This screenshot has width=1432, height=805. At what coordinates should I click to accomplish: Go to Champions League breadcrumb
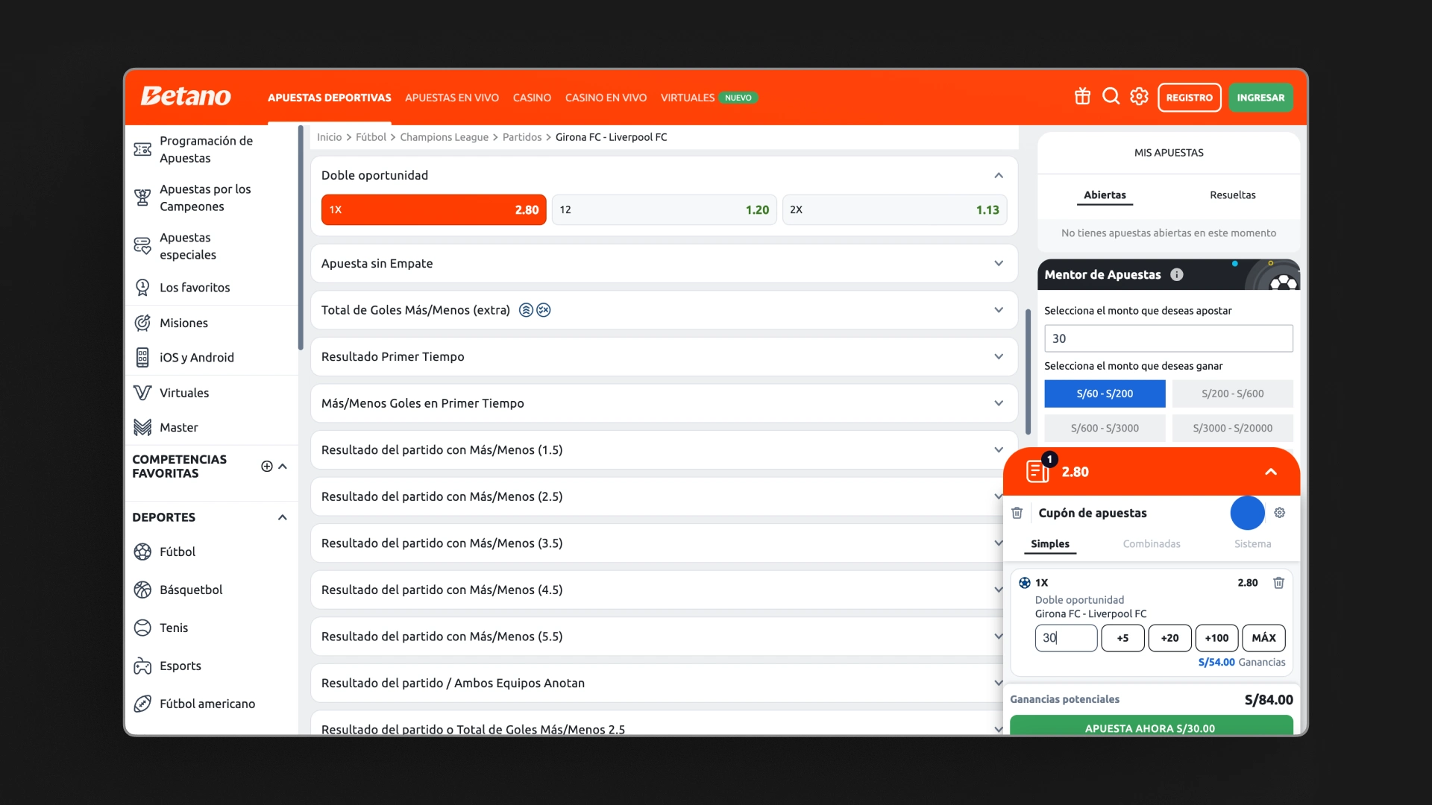(444, 137)
